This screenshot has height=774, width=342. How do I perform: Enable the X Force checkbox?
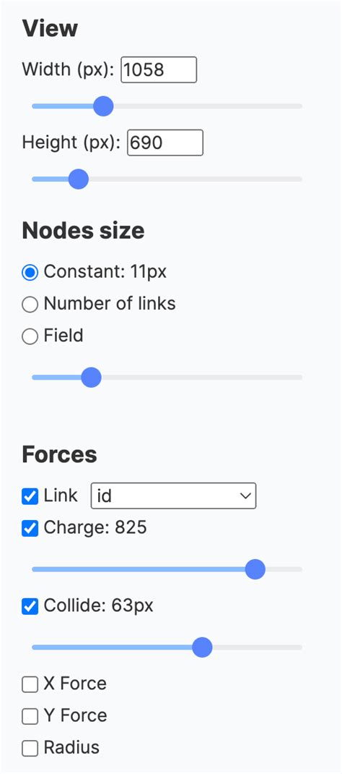point(30,684)
